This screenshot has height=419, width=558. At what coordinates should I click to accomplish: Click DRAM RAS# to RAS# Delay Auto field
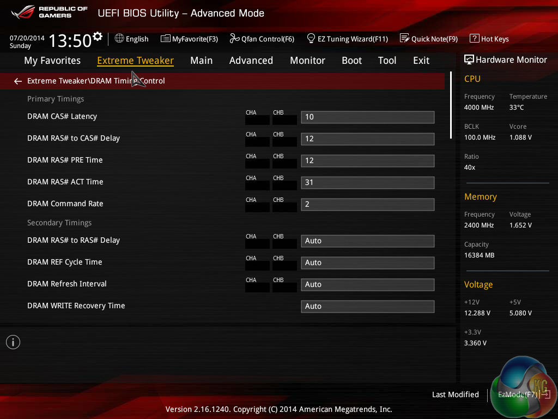point(368,241)
